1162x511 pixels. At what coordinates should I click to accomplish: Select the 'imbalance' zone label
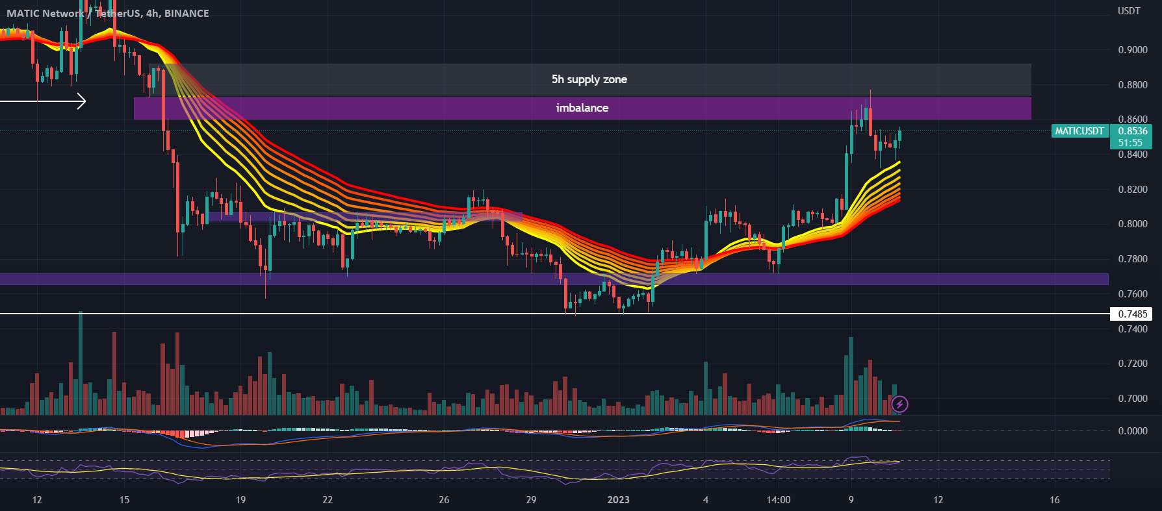click(x=582, y=108)
